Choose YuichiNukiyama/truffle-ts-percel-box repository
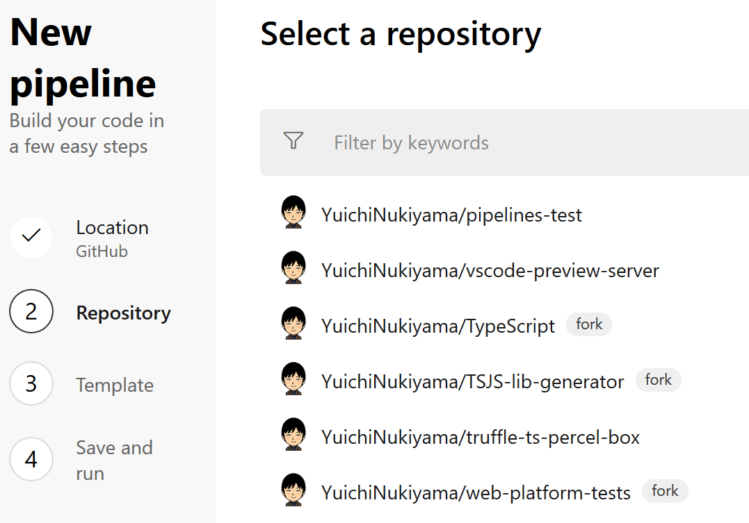Screen dimensions: 749x523 [x=480, y=437]
